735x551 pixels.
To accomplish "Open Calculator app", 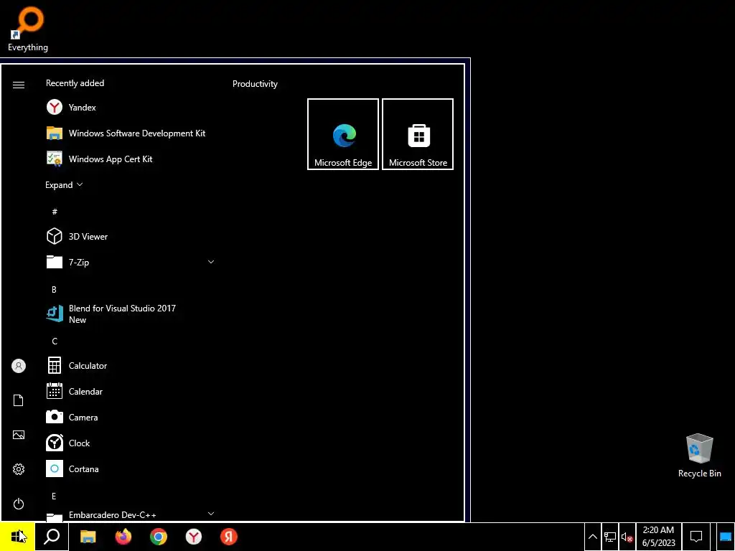I will [x=131, y=366].
